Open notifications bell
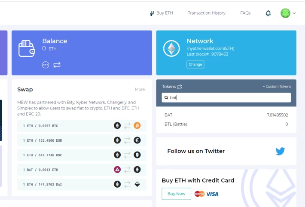305x207 pixels. (x=268, y=13)
